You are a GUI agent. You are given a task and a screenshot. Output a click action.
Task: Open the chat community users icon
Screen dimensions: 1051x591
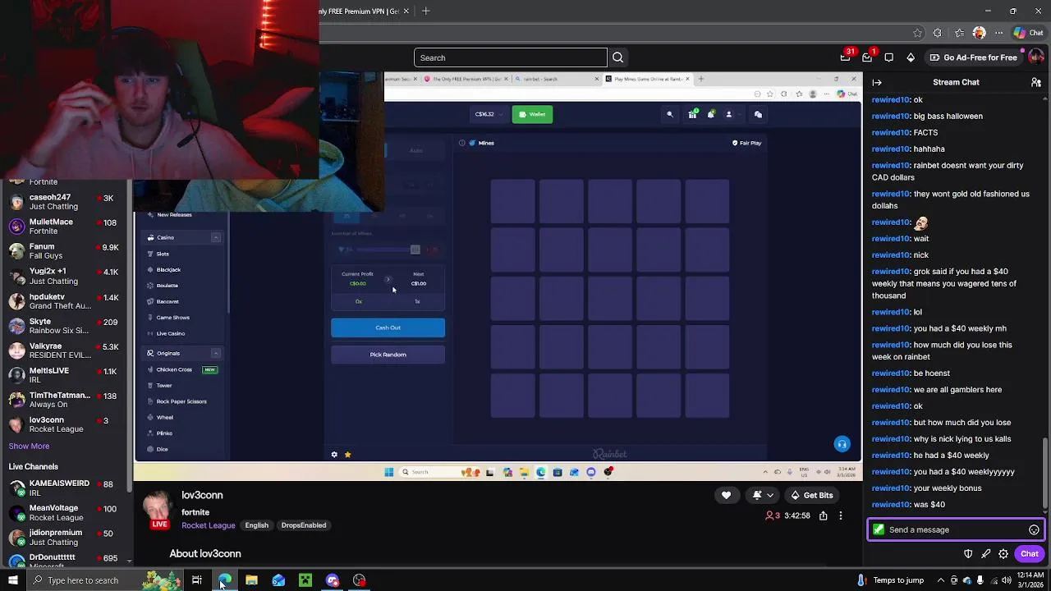pyautogui.click(x=1036, y=82)
